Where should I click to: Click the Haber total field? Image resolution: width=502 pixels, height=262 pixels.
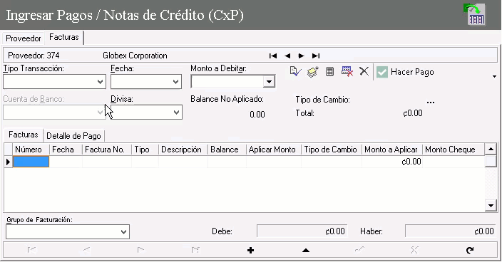pos(451,231)
